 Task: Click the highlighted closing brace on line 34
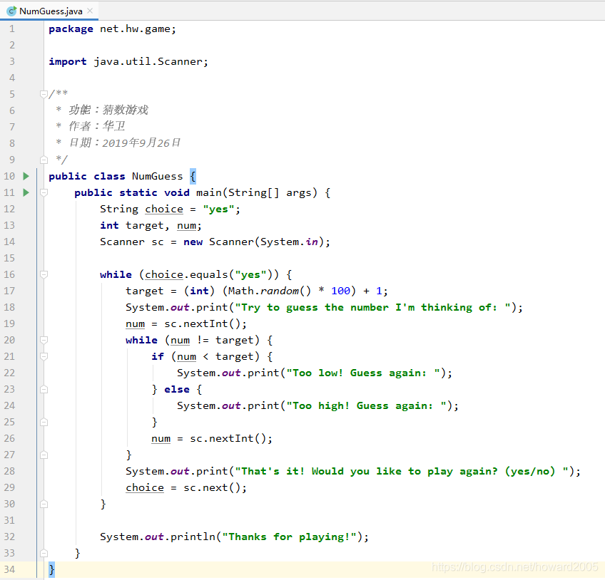click(x=51, y=569)
